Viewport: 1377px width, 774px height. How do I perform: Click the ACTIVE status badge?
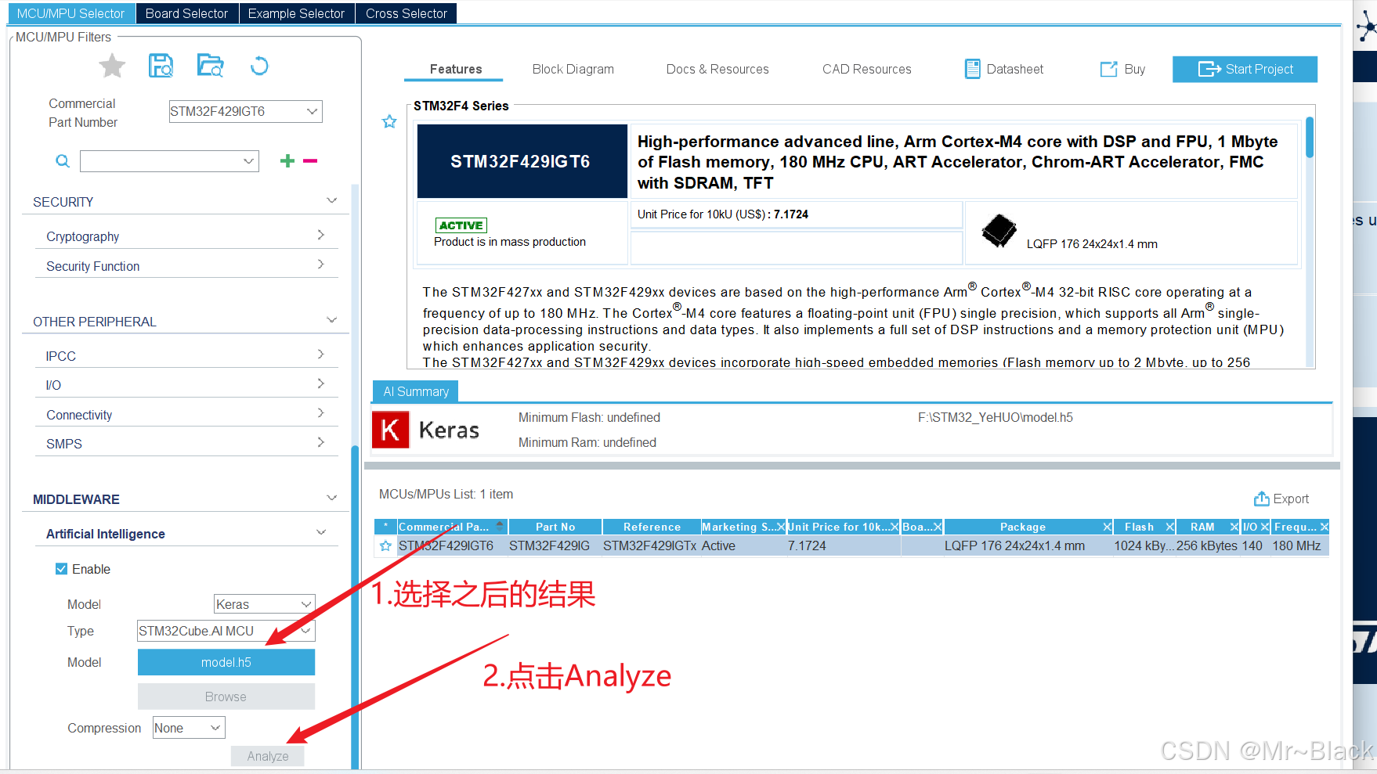[x=461, y=225]
